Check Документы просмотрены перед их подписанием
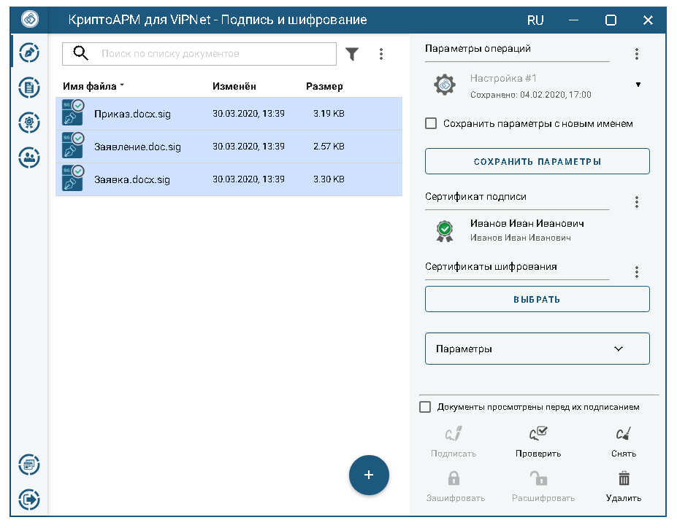 [x=425, y=407]
